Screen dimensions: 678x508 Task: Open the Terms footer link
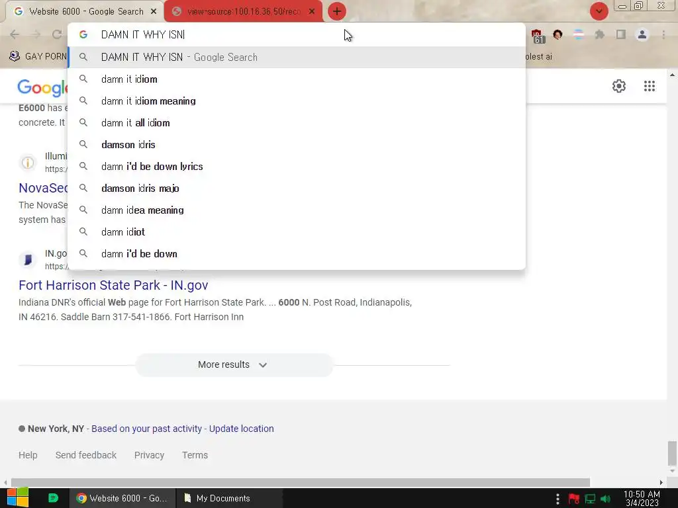(195, 455)
